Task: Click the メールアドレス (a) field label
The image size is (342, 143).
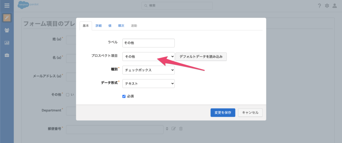Action: pos(47,76)
